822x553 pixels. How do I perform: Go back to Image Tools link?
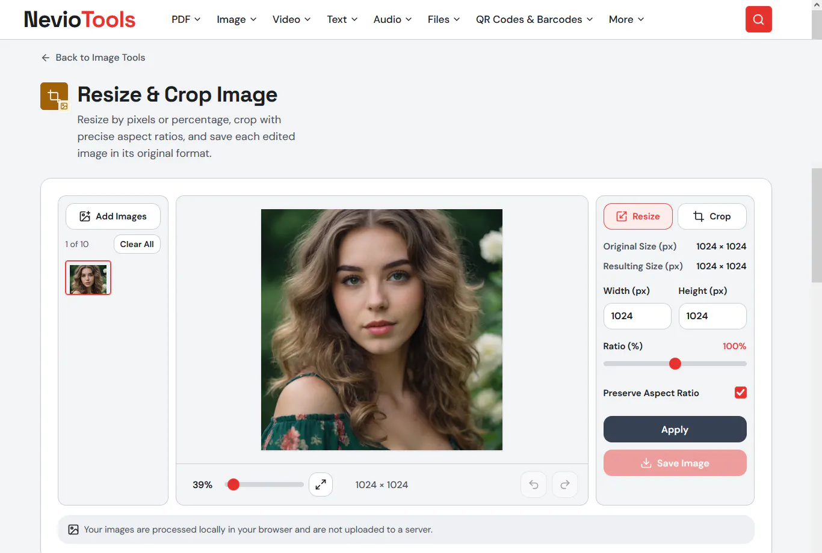pos(93,58)
